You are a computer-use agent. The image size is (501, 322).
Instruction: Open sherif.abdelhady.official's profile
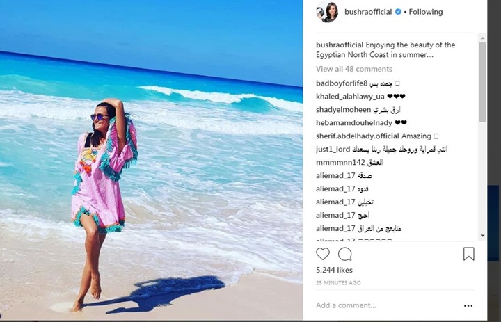[x=358, y=136]
